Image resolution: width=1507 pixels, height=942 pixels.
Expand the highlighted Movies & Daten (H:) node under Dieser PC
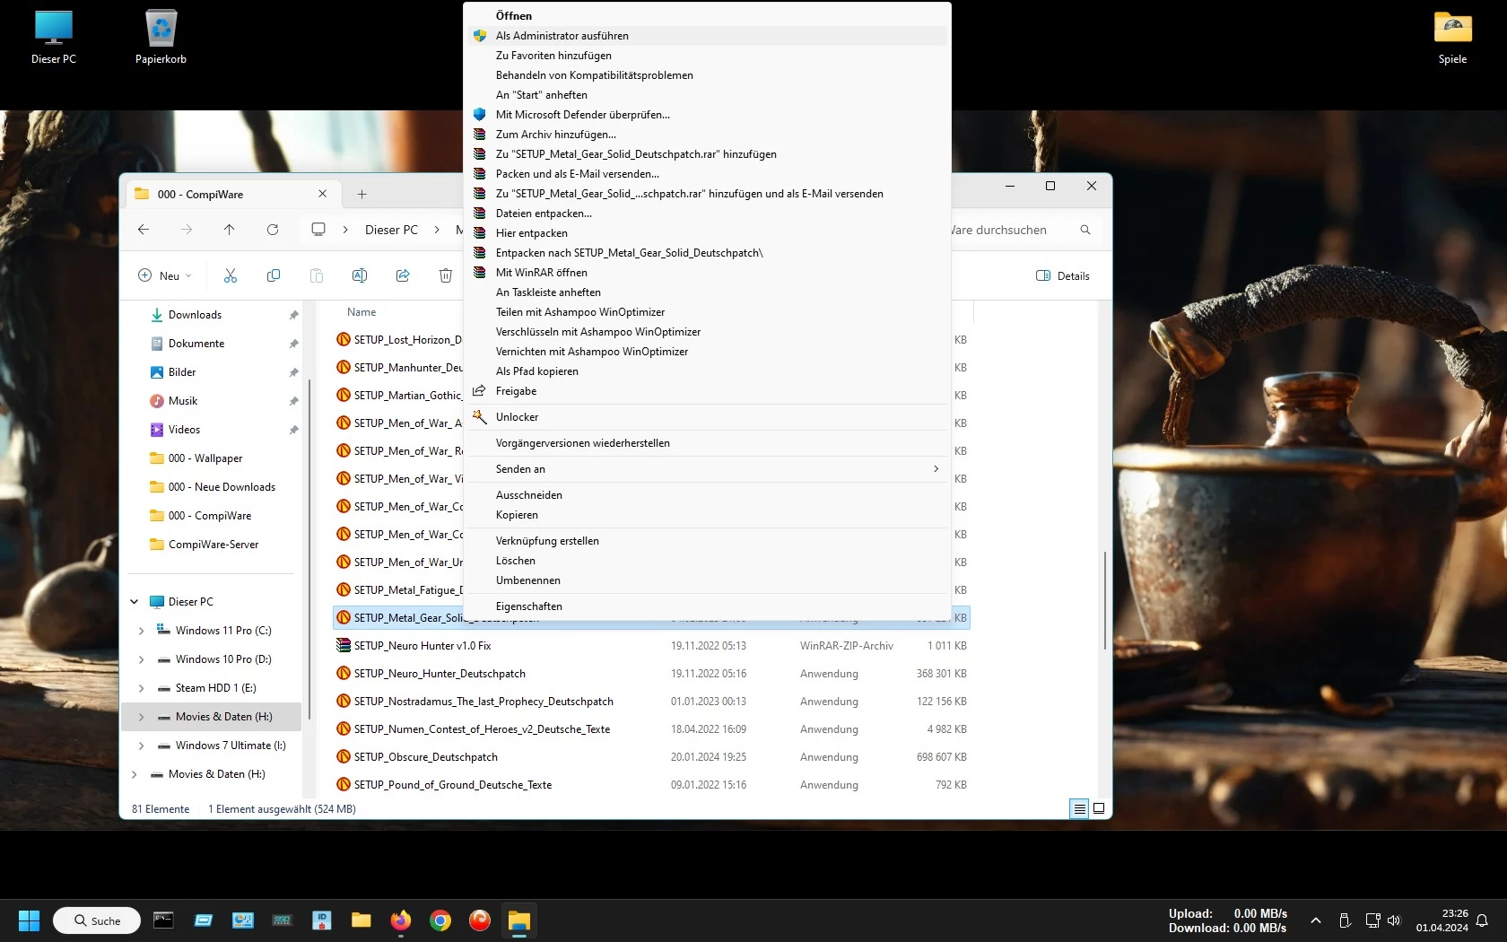[x=141, y=717]
